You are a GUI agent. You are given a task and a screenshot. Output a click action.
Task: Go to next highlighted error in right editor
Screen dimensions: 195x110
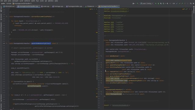click(x=191, y=9)
